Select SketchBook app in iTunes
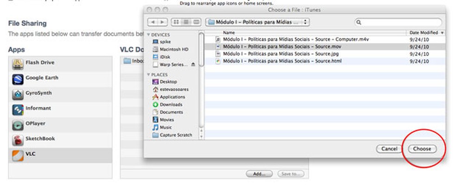The width and height of the screenshot is (456, 185). (x=60, y=140)
